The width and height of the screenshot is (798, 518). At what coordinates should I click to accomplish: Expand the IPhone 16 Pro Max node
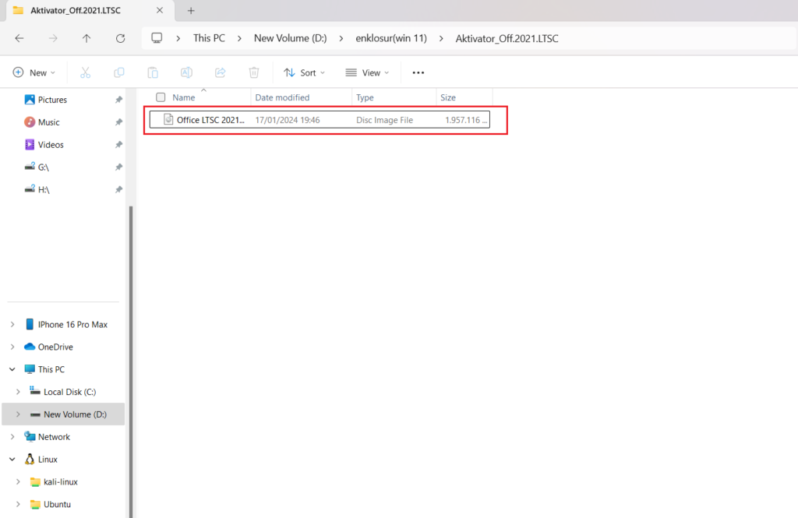tap(12, 324)
